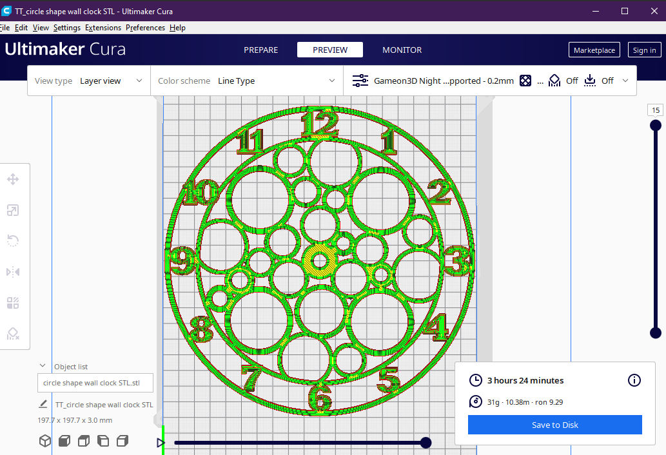Select the Move tool in sidebar
Screen dimensions: 666x455
pyautogui.click(x=13, y=179)
